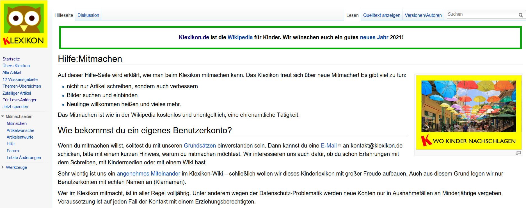Open Mitmachen in the sidebar
This screenshot has height=208, width=526.
[17, 123]
